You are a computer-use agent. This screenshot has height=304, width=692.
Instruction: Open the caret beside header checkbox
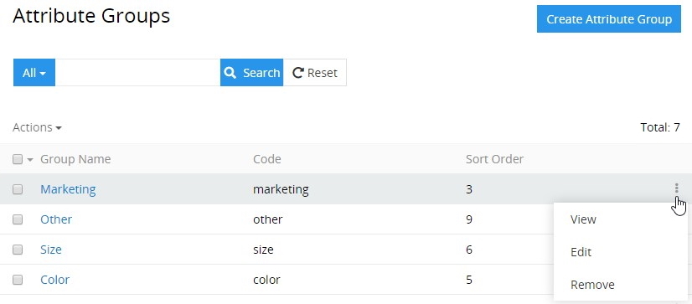point(30,160)
